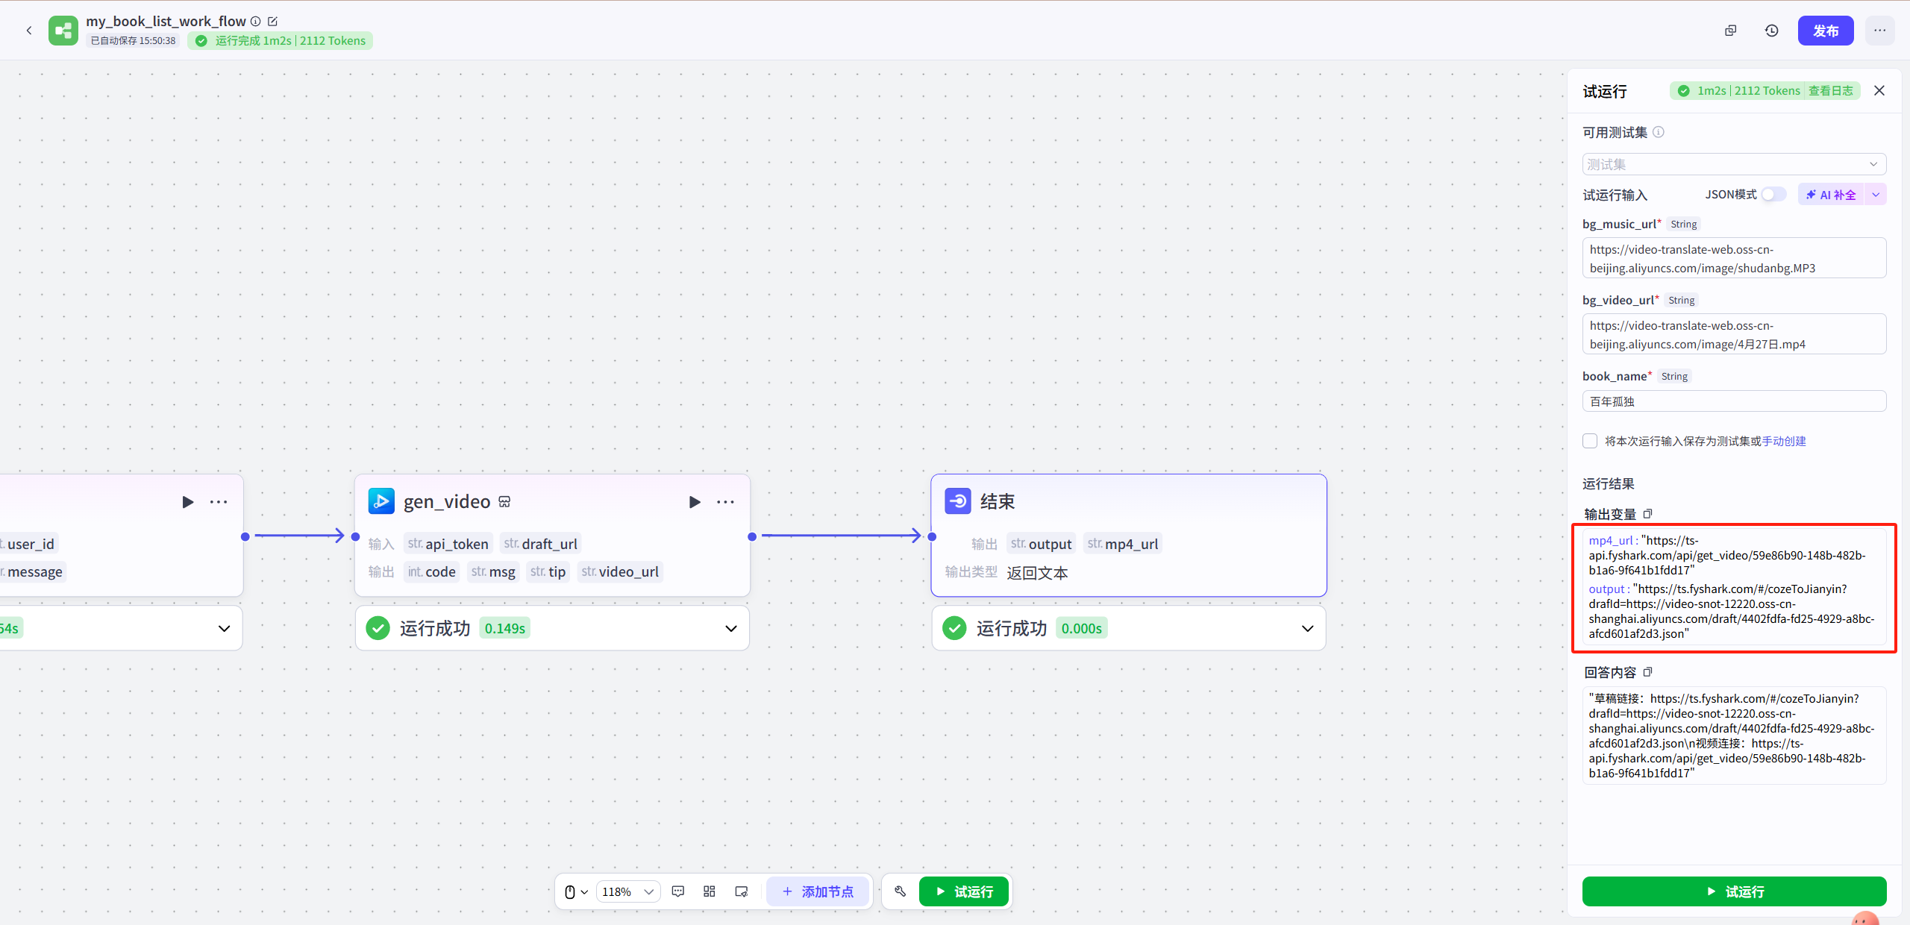Open the top-right more options menu
The image size is (1910, 925).
coord(1879,31)
